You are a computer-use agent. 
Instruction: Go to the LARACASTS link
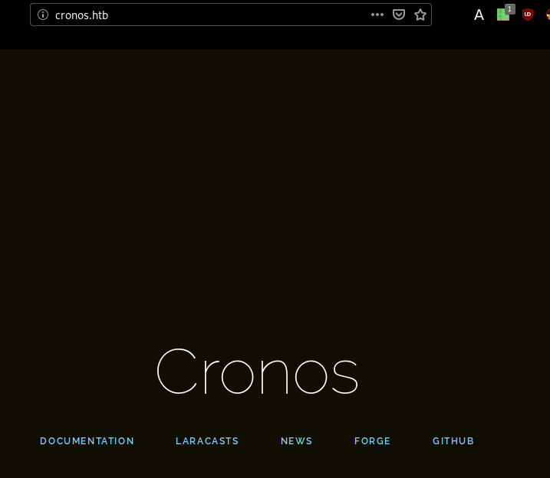[x=207, y=441]
